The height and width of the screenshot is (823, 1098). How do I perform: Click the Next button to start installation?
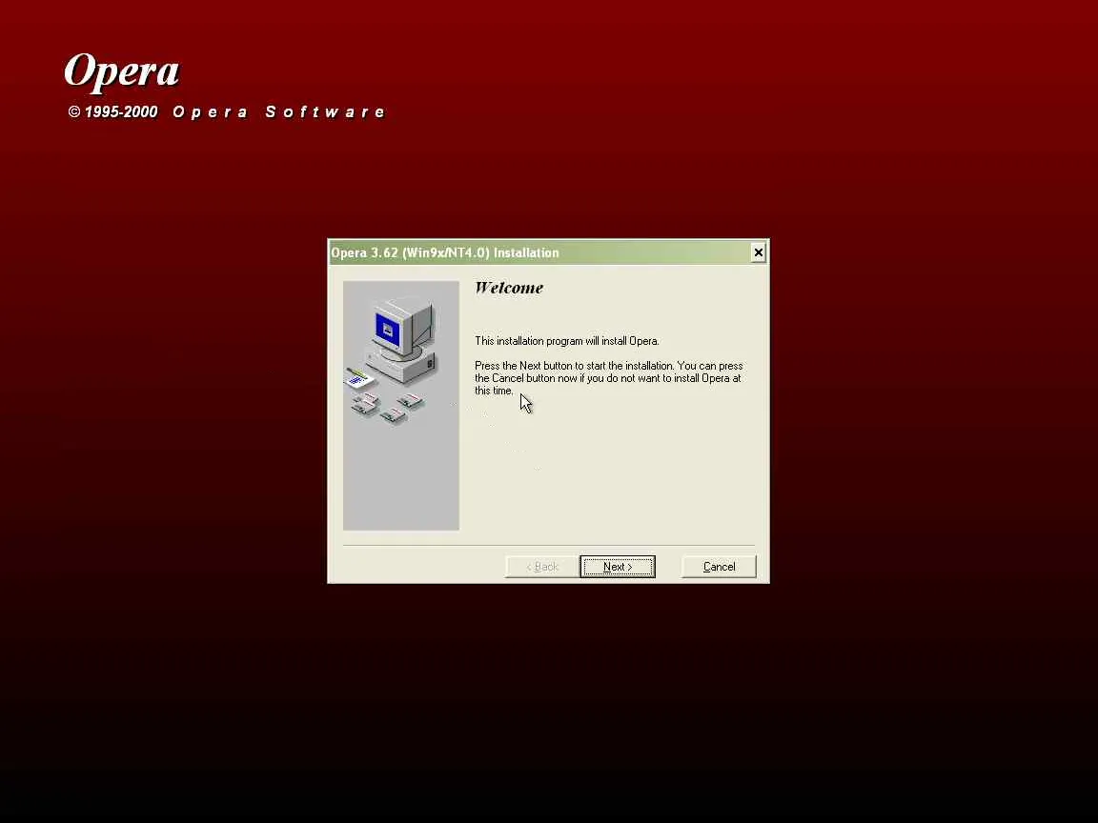tap(618, 566)
